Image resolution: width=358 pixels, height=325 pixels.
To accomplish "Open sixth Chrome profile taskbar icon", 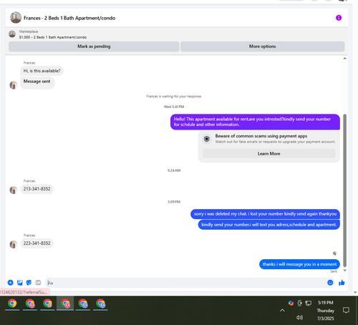I will [x=100, y=304].
